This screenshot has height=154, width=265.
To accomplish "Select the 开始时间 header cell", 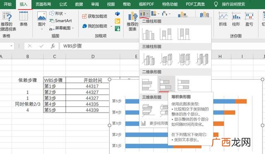I will (x=93, y=80).
